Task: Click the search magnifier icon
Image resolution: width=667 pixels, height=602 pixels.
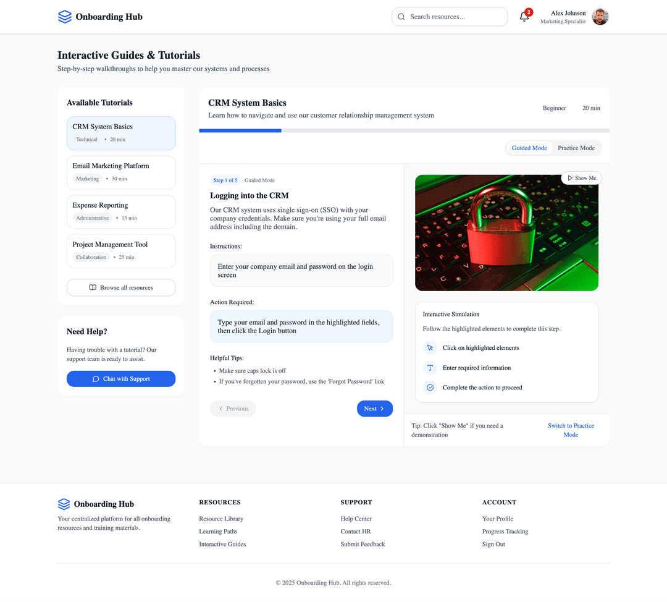Action: 401,17
